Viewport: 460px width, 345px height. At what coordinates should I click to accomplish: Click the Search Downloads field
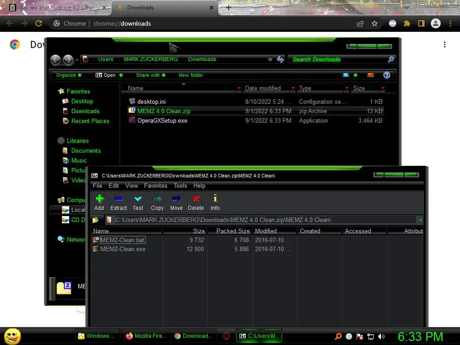pyautogui.click(x=337, y=60)
